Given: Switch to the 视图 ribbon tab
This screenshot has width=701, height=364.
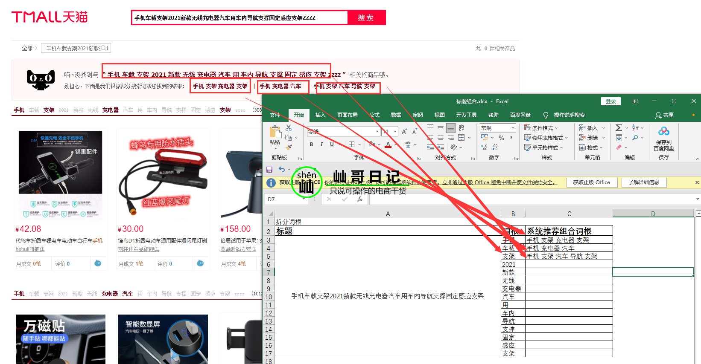Looking at the screenshot, I should [x=440, y=115].
